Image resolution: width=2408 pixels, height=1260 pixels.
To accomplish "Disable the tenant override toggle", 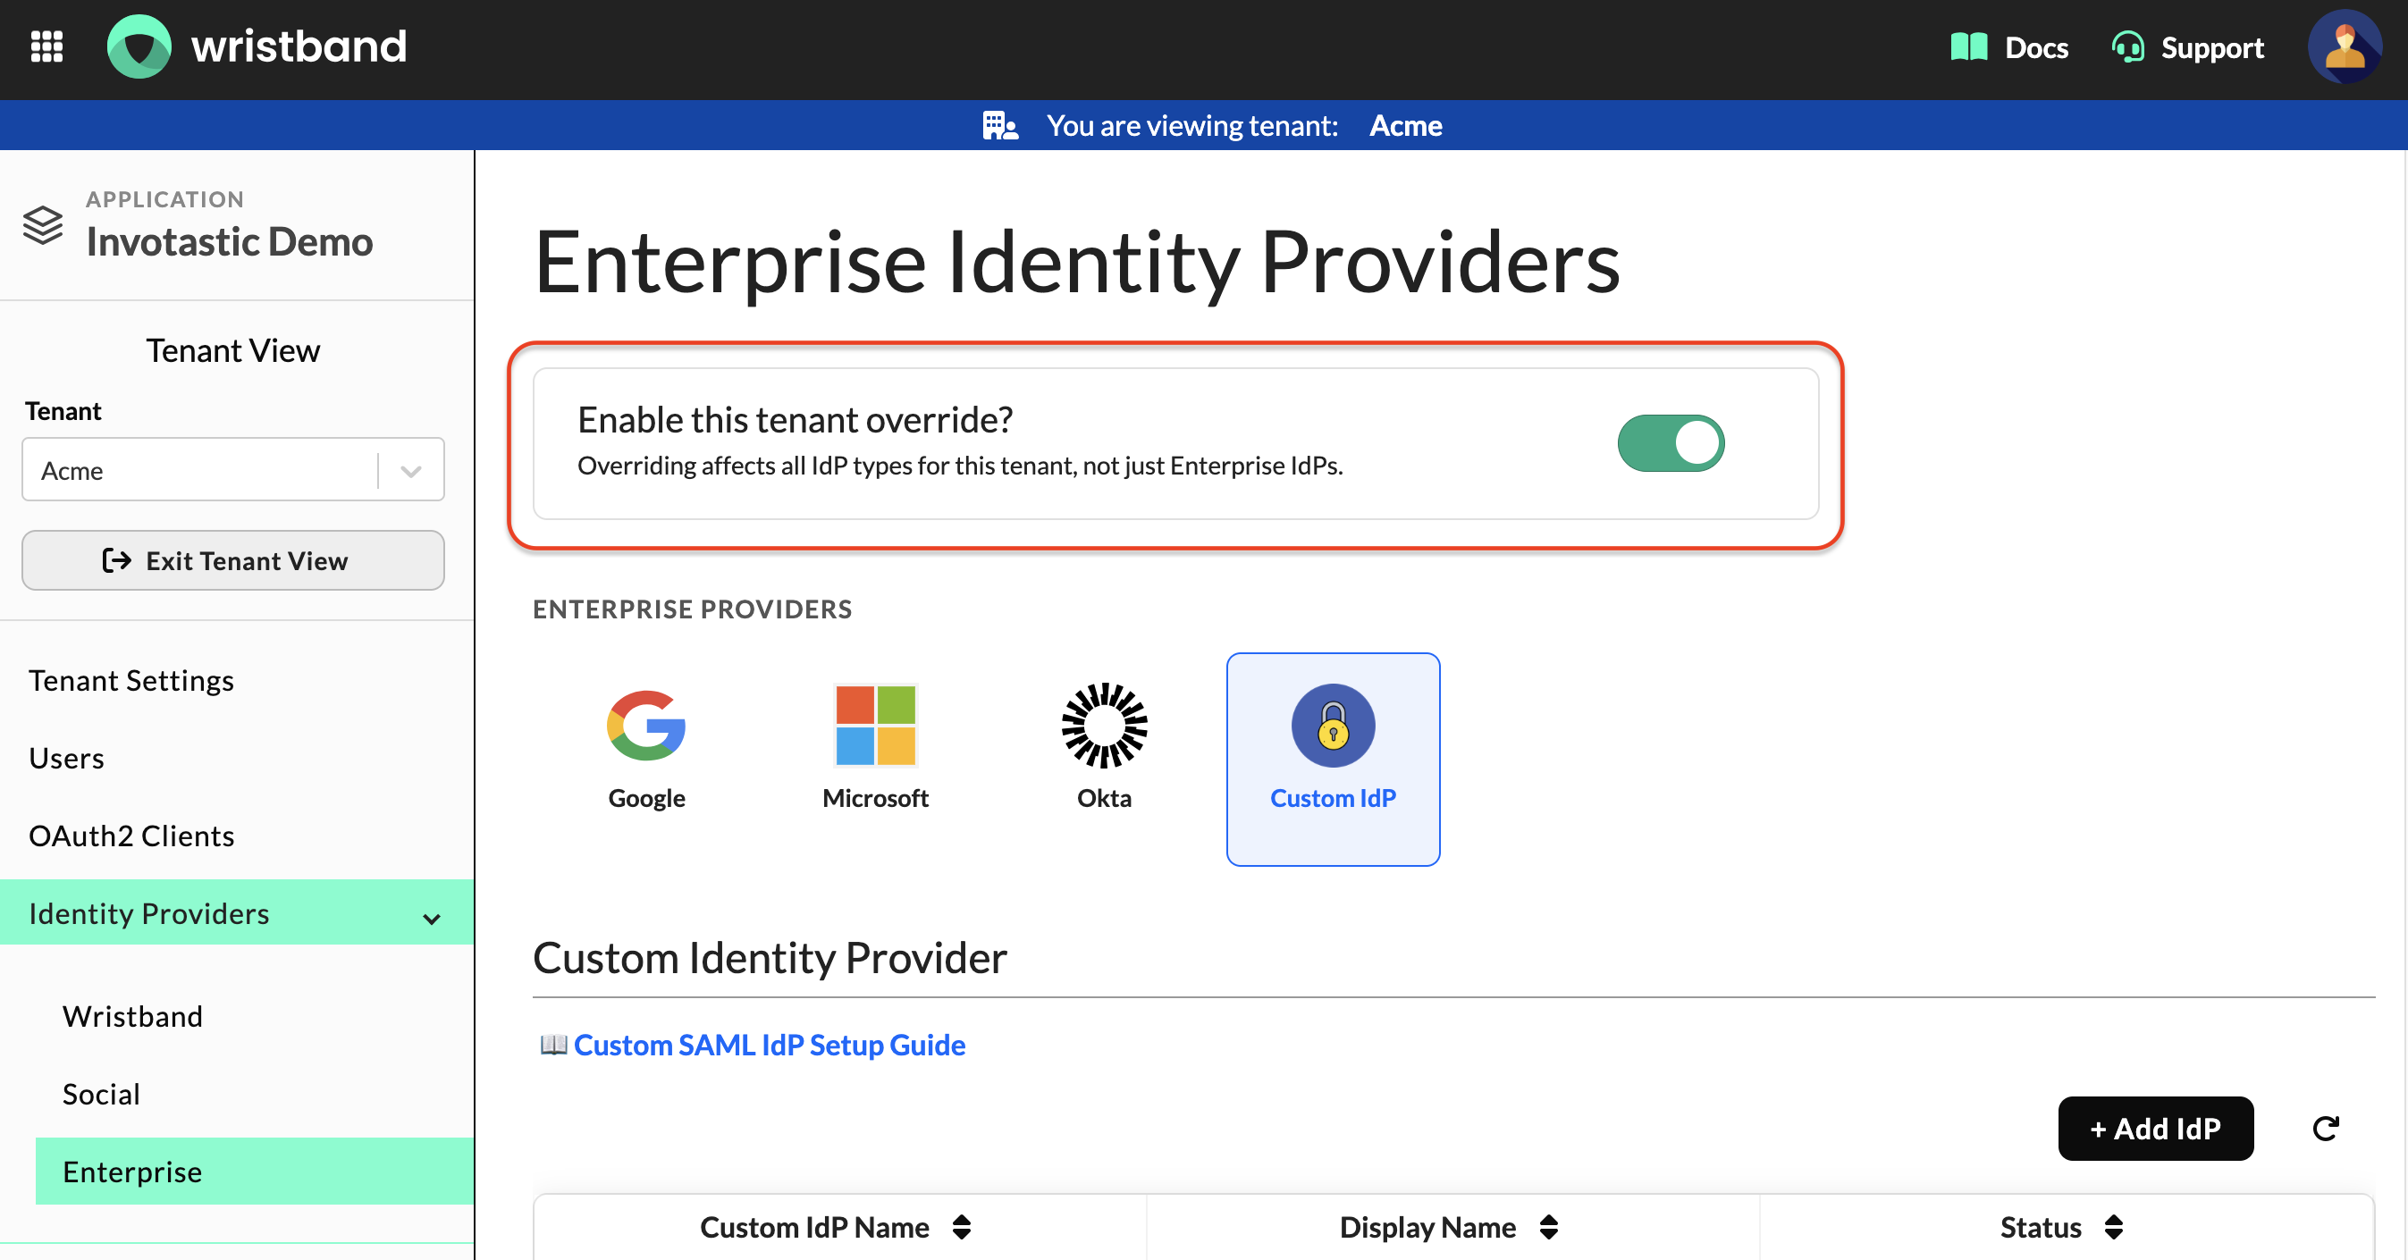I will (1671, 443).
